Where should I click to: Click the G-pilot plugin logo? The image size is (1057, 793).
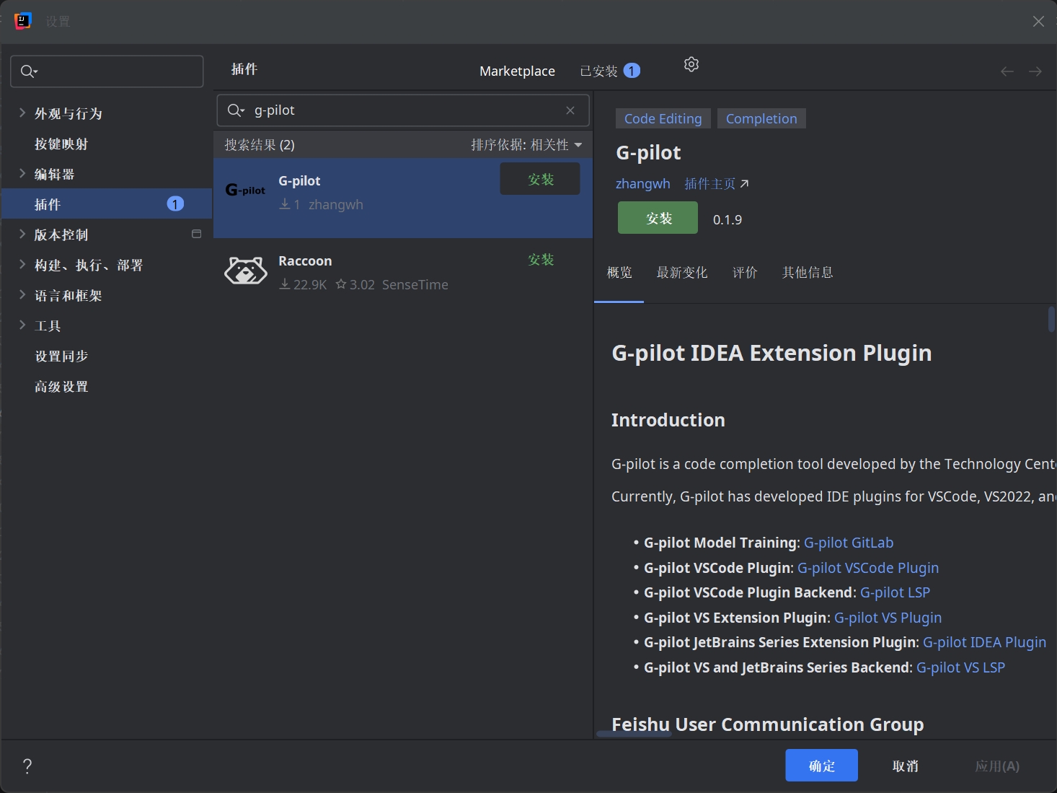[x=245, y=190]
